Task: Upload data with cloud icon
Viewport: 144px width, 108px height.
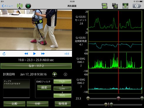Action: coord(55,74)
